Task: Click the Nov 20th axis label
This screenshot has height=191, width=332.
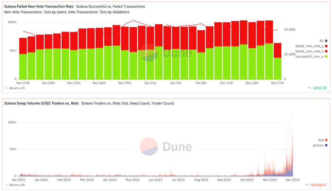Action: point(48,83)
